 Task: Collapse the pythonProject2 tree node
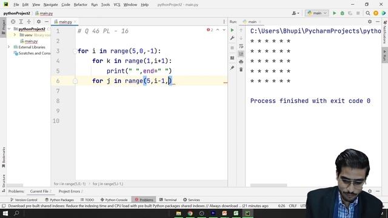pyautogui.click(x=10, y=29)
